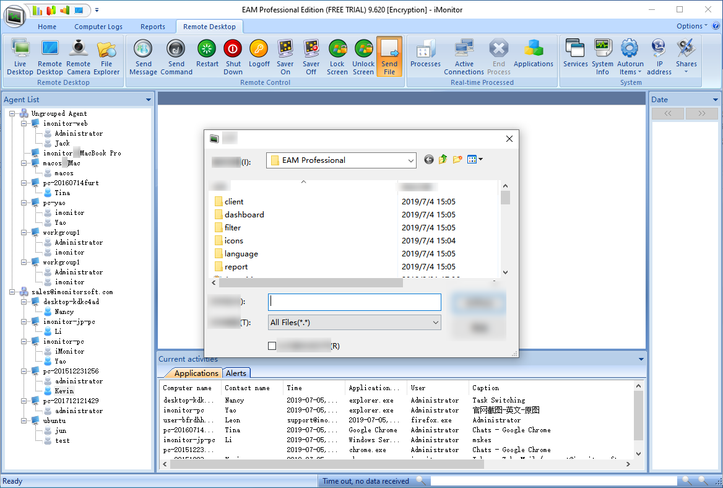Collapse pc-yao tree node
The width and height of the screenshot is (723, 488).
tap(24, 203)
